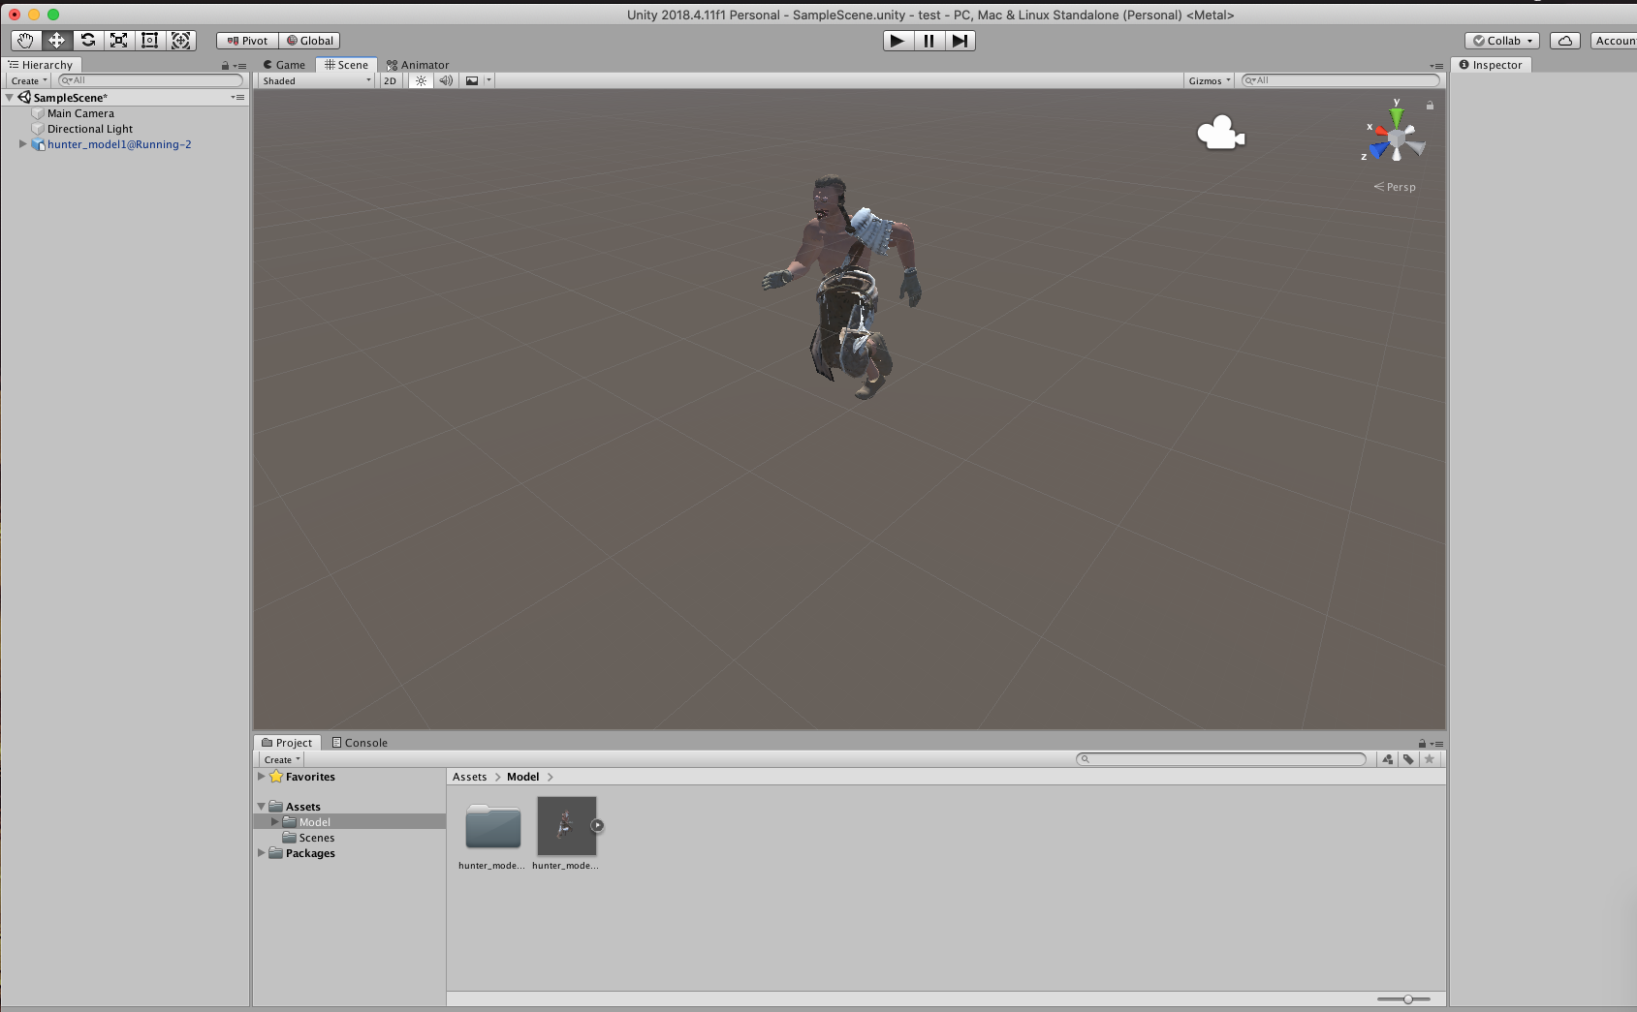Toggle Global handle rotation mode
The image size is (1637, 1012).
pyautogui.click(x=309, y=41)
